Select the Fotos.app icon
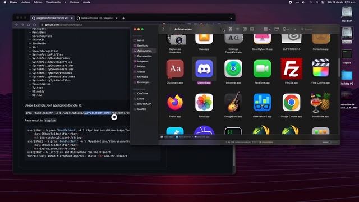 [204, 102]
